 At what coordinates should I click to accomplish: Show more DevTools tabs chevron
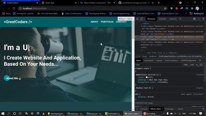click(x=180, y=19)
